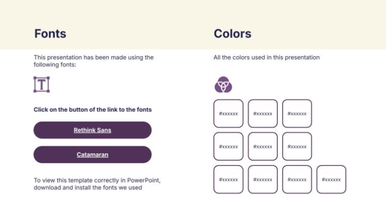Click the Fonts heading
Screen dimensions: 386x217
(x=50, y=34)
